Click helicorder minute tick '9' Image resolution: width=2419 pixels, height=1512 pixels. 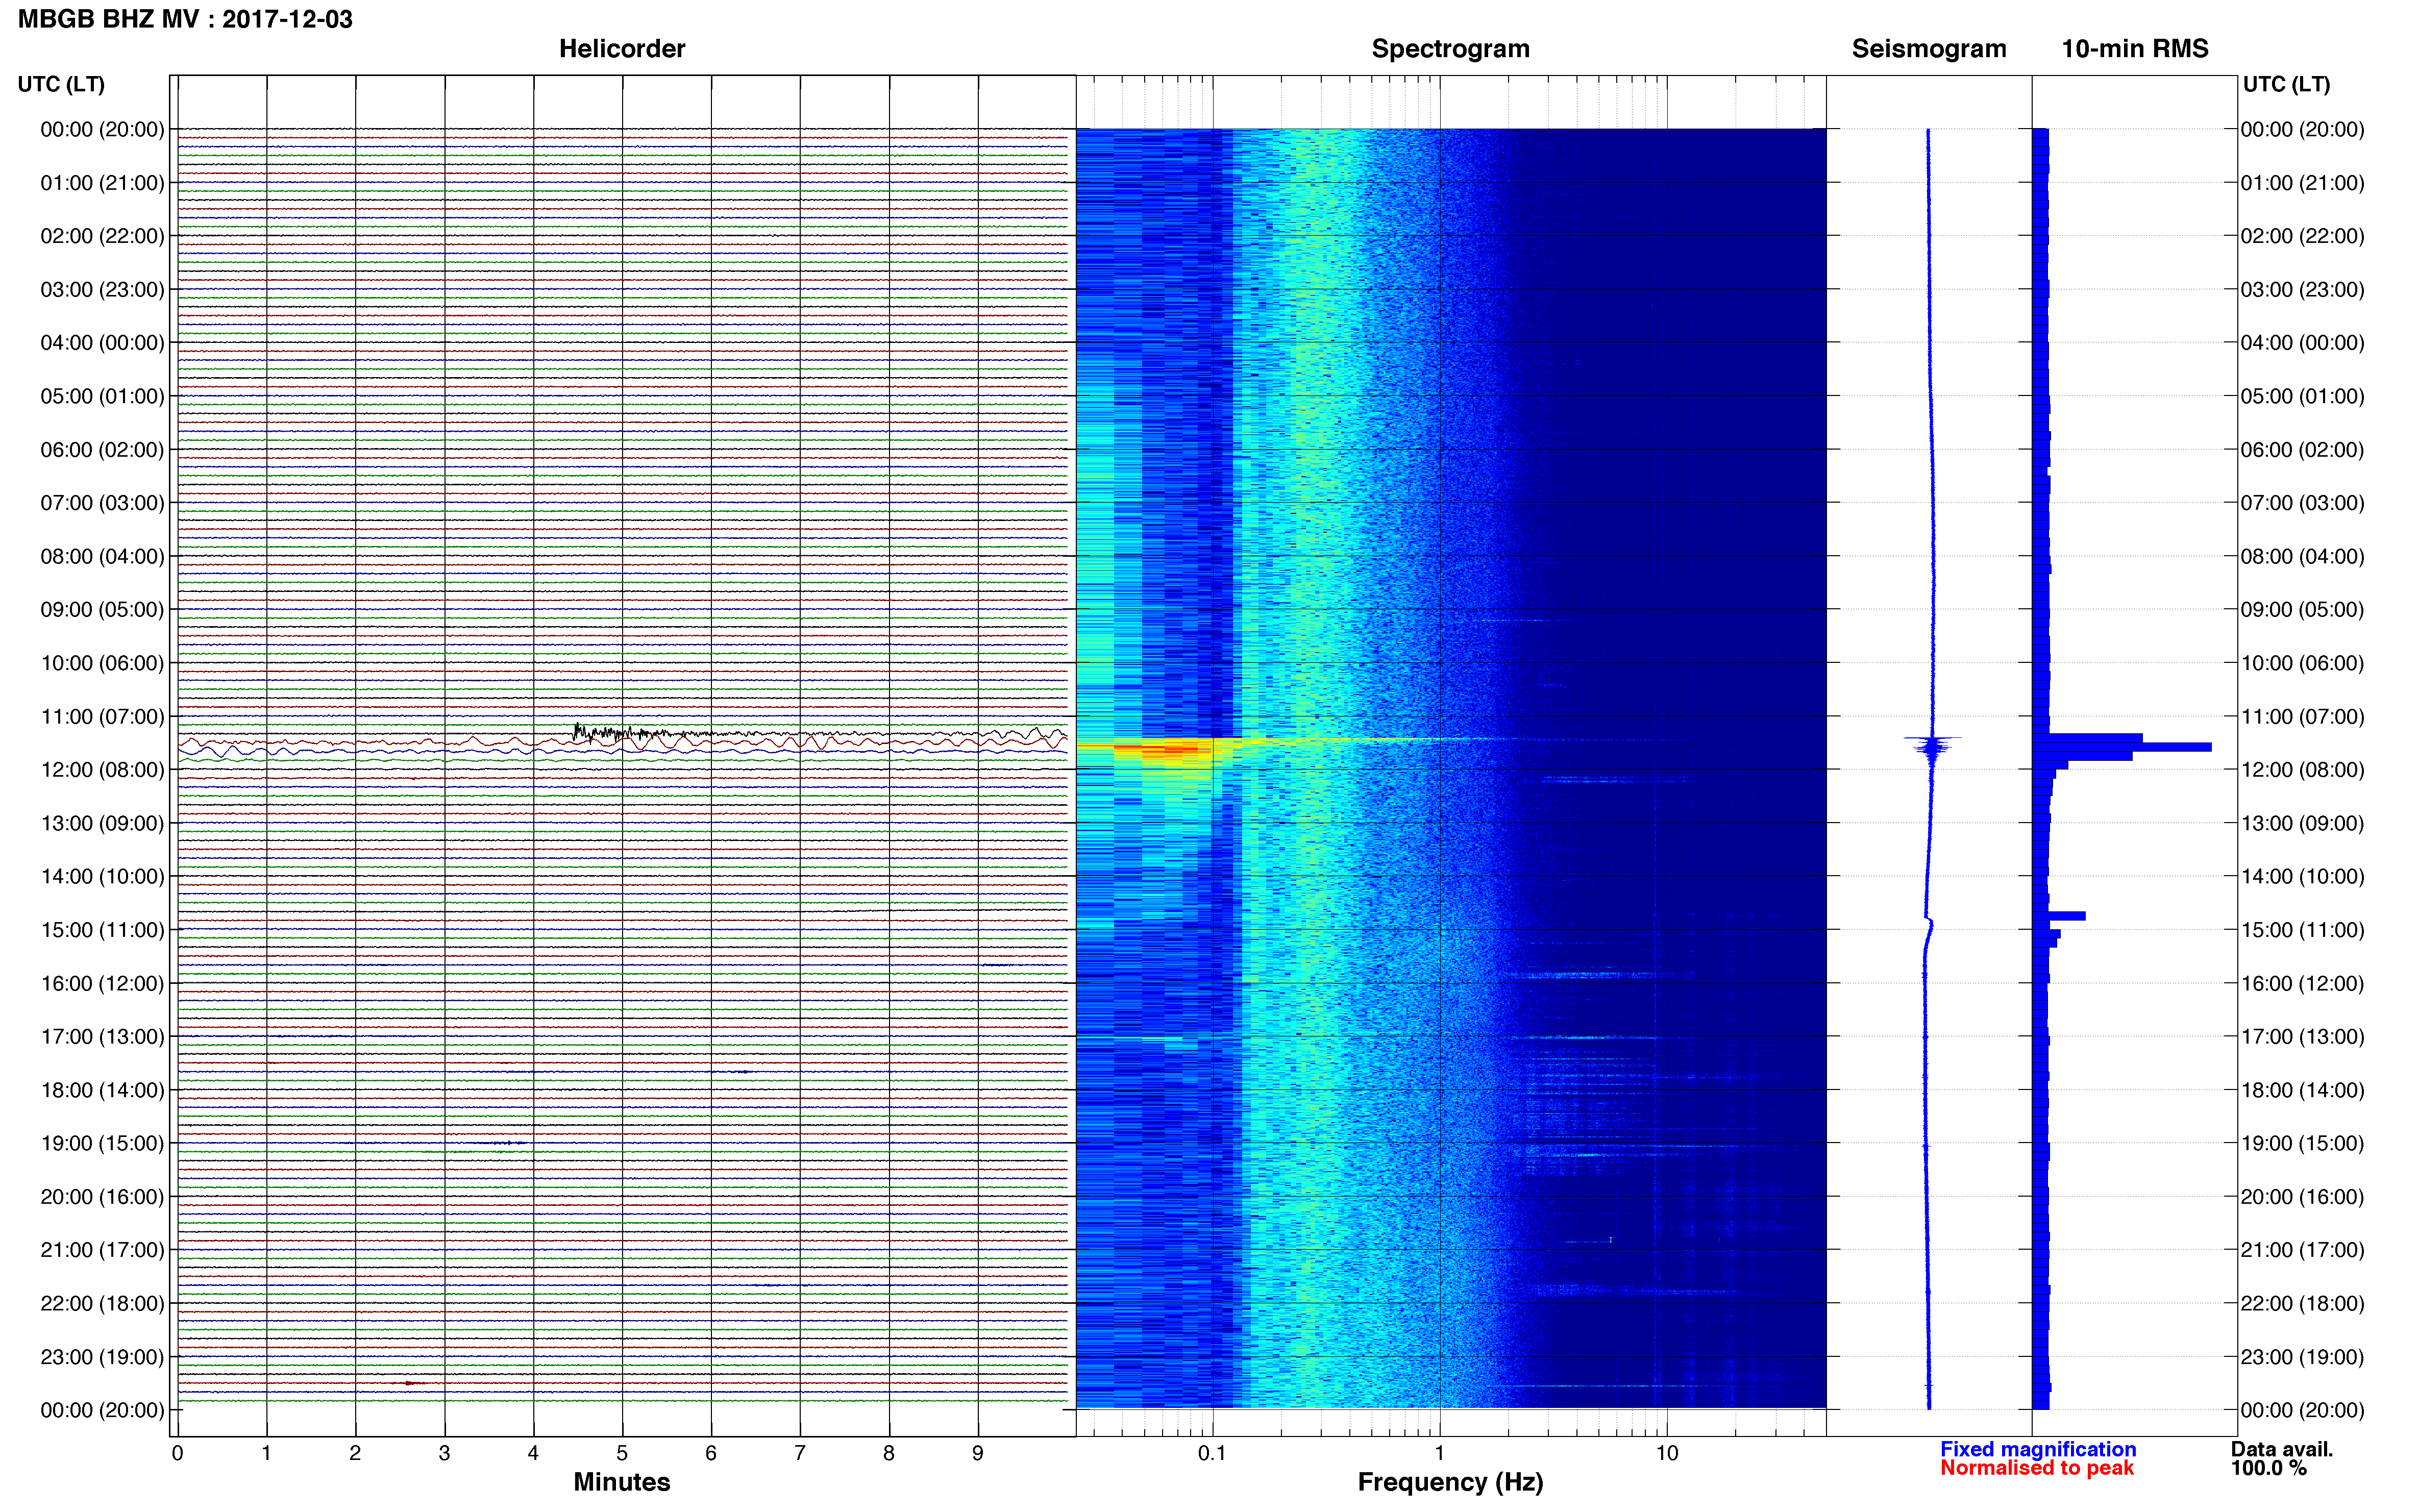point(978,1453)
